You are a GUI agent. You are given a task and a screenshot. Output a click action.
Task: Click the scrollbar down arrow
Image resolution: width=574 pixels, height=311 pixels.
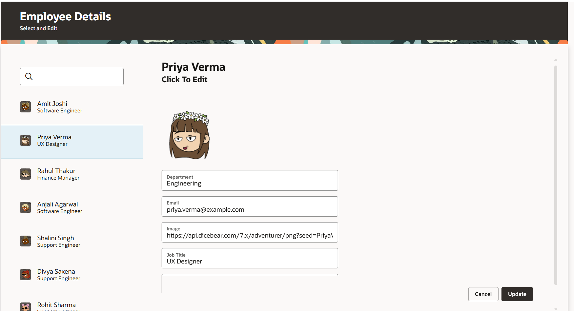click(556, 309)
